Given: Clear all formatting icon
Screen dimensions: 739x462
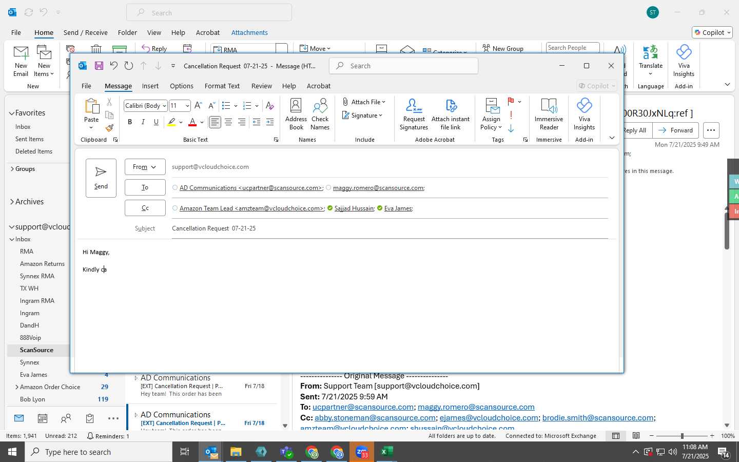Looking at the screenshot, I should [270, 106].
